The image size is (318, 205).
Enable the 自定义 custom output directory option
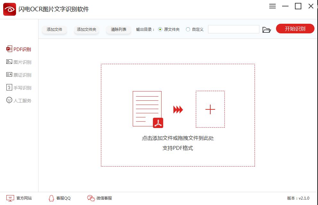188,29
